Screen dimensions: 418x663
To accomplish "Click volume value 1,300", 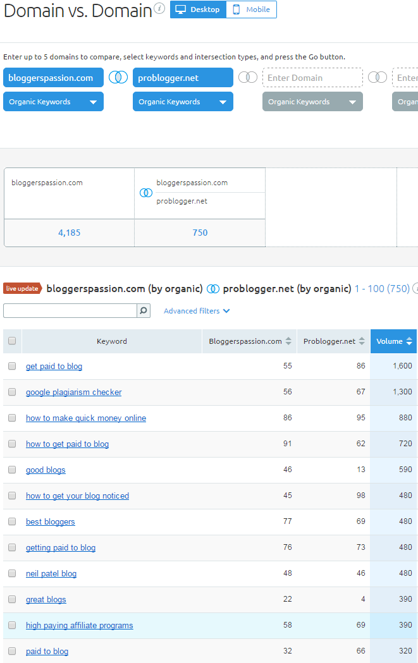I will point(402,391).
